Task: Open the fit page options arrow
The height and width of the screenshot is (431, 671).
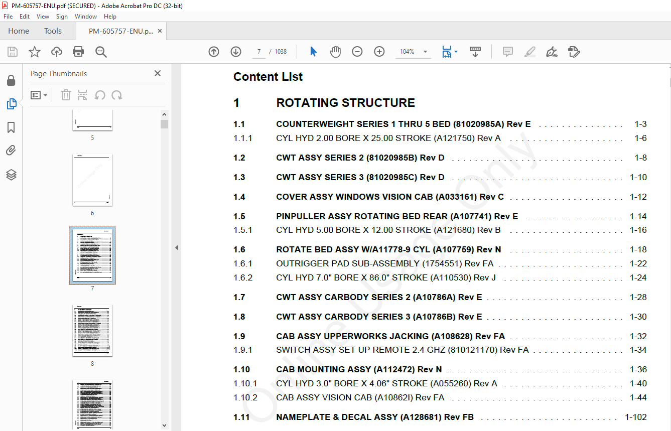Action: click(x=456, y=52)
